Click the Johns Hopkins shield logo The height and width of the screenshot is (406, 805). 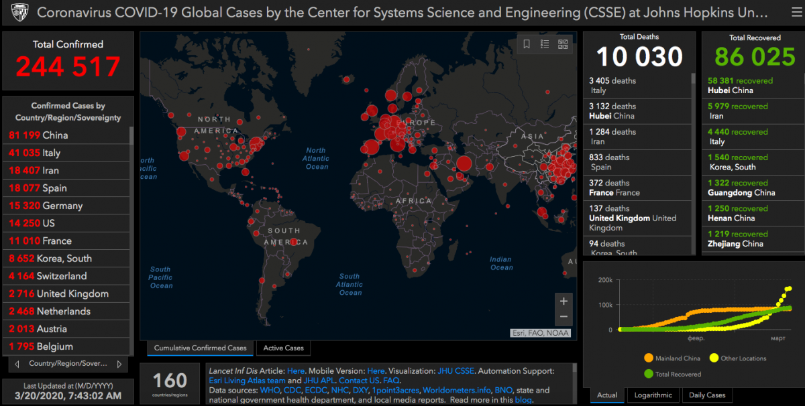point(19,13)
